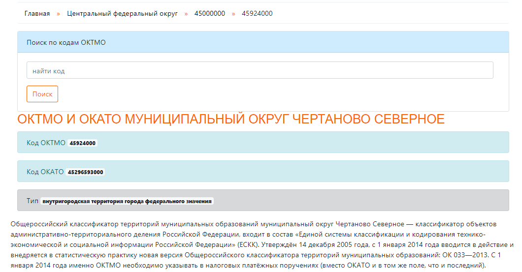Click the heading 'ОКТМО И ОКАТО МУНИЦИПАЛЬНЫЙ ОКРУГ ЧЕРТАНОВО СЕВЕРНОЕ'
522x272 pixels.
click(230, 119)
